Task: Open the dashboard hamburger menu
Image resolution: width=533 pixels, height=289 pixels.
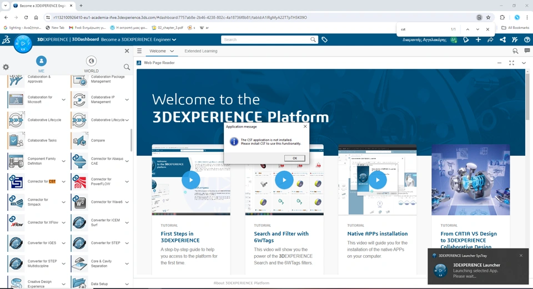Action: (x=139, y=51)
